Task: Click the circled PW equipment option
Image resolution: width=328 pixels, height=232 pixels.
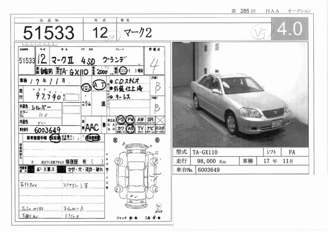Action: coord(131,120)
